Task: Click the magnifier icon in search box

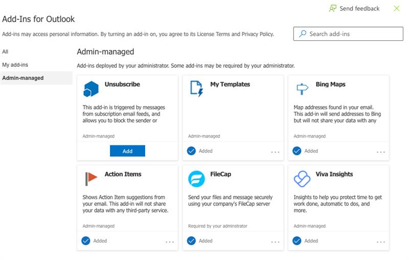Action: click(303, 34)
